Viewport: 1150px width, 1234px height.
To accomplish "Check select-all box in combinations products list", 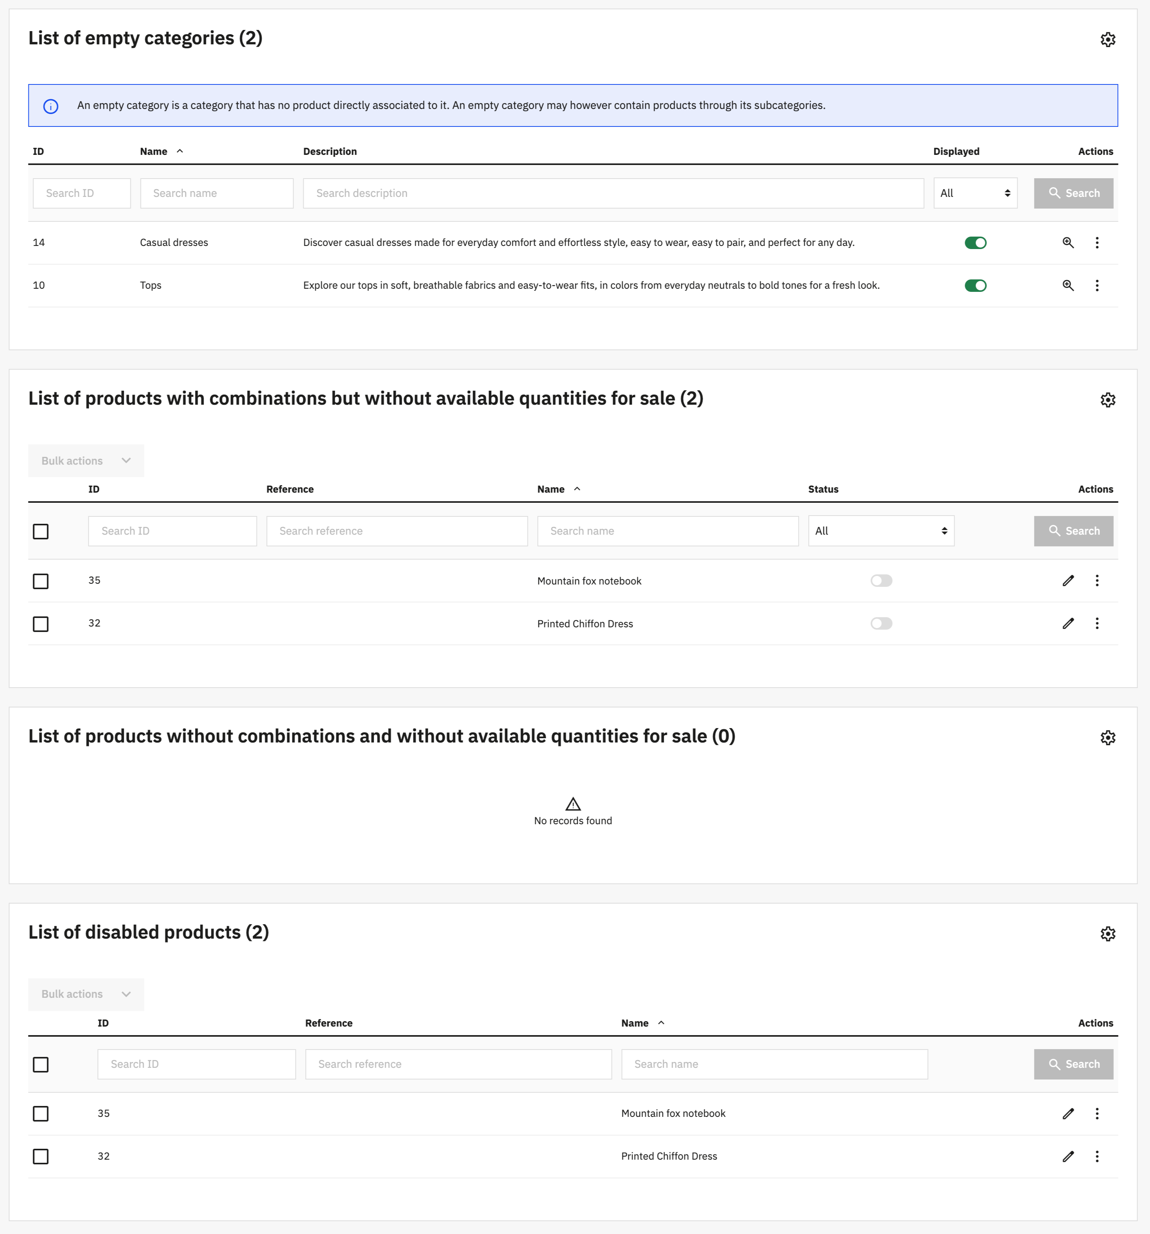I will pos(41,531).
